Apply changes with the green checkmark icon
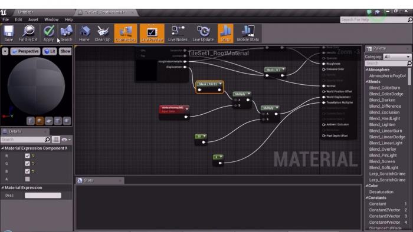This screenshot has width=413, height=232. (x=48, y=34)
